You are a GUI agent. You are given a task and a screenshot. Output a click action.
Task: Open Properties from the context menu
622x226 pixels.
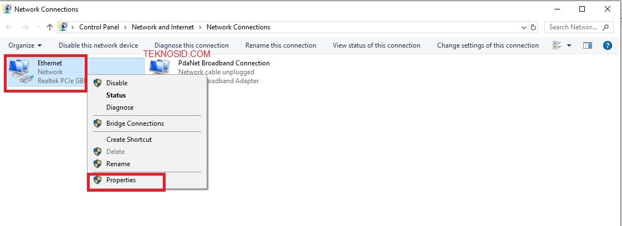pyautogui.click(x=147, y=180)
